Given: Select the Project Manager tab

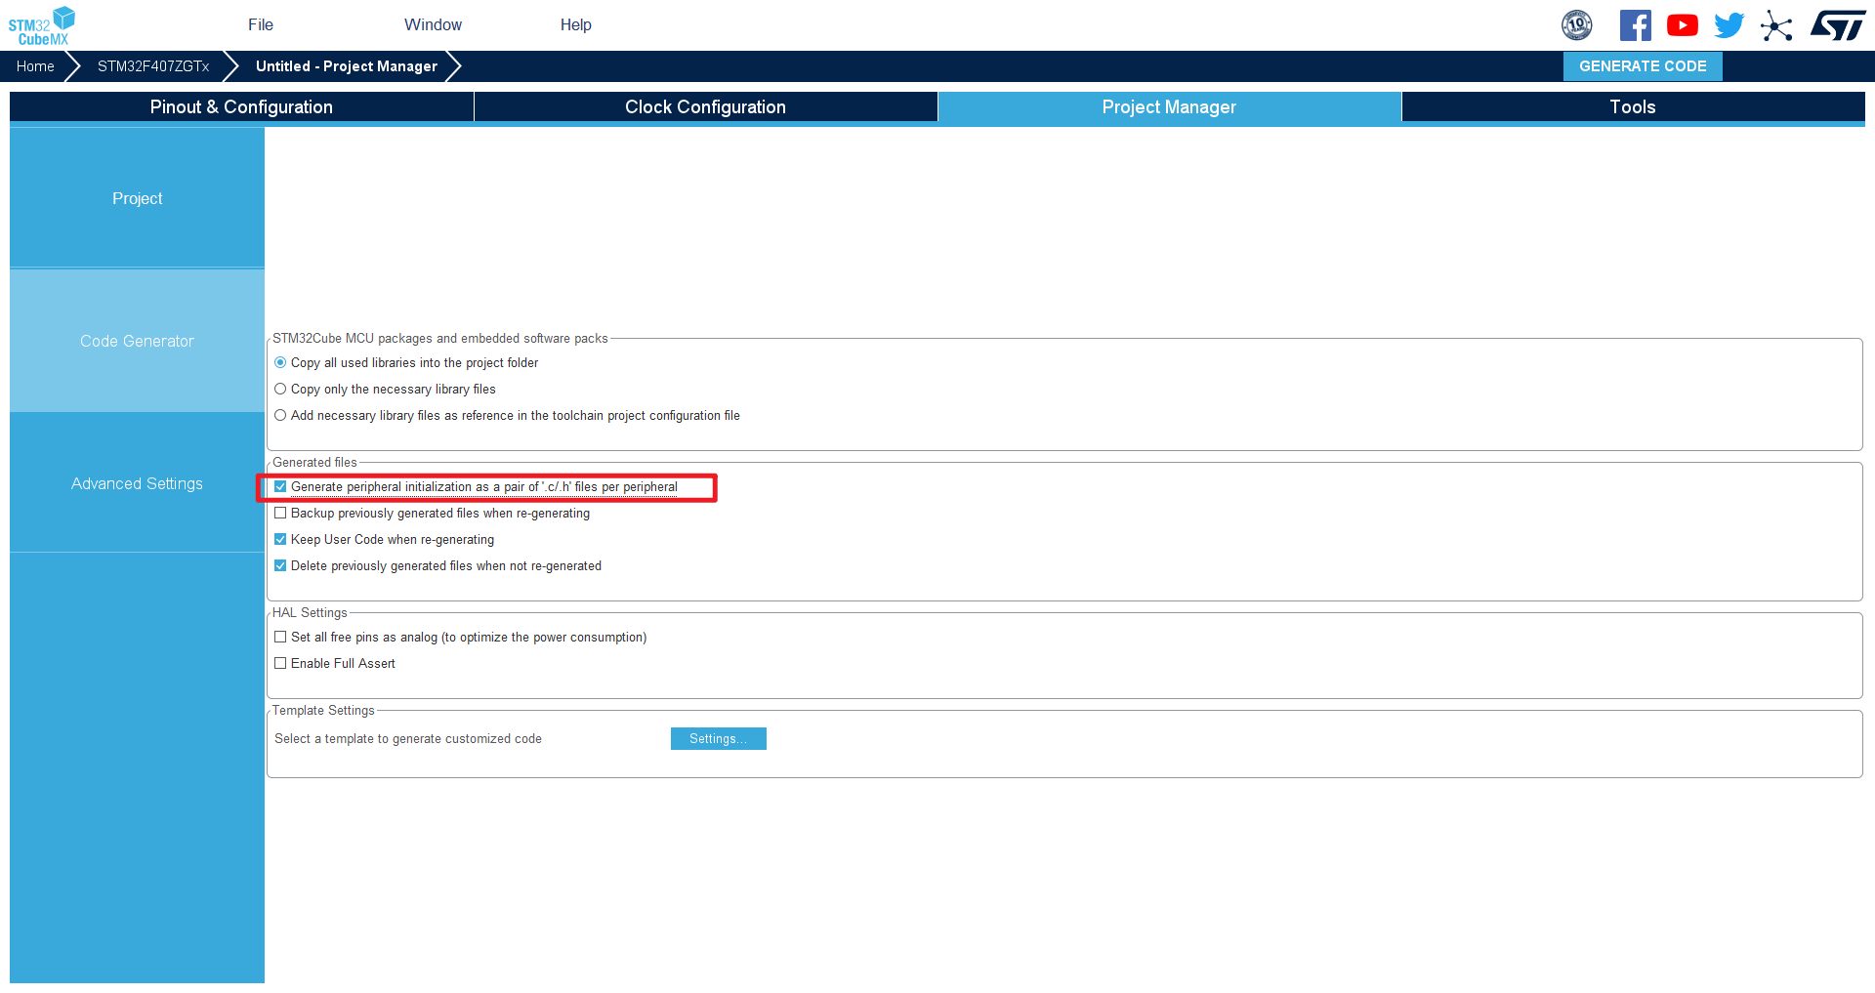Looking at the screenshot, I should coord(1169,107).
